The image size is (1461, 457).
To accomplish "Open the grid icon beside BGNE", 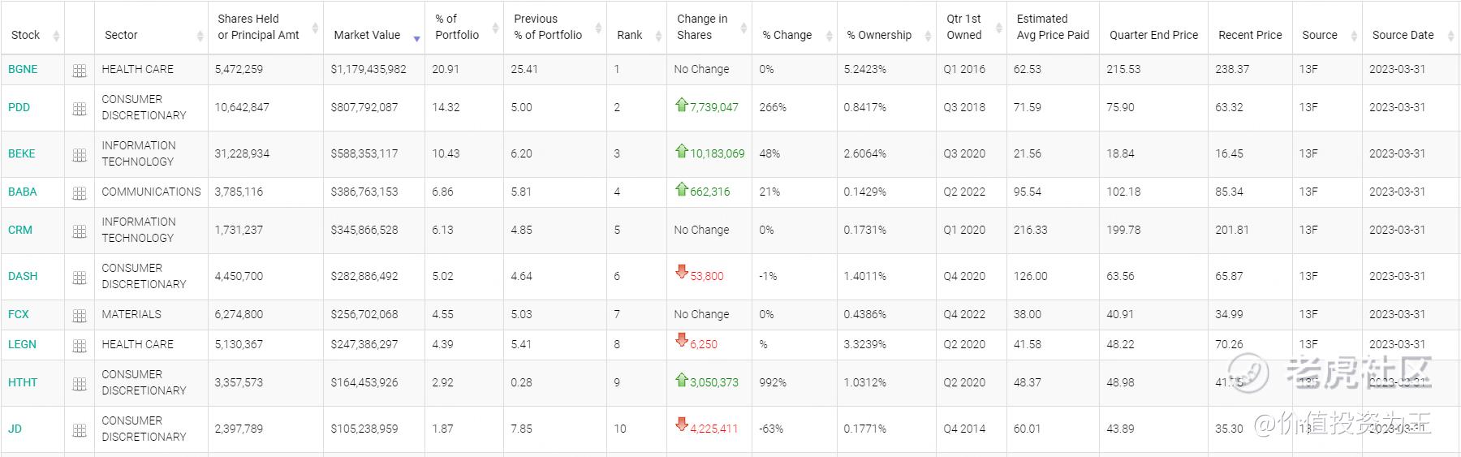I will click(80, 71).
